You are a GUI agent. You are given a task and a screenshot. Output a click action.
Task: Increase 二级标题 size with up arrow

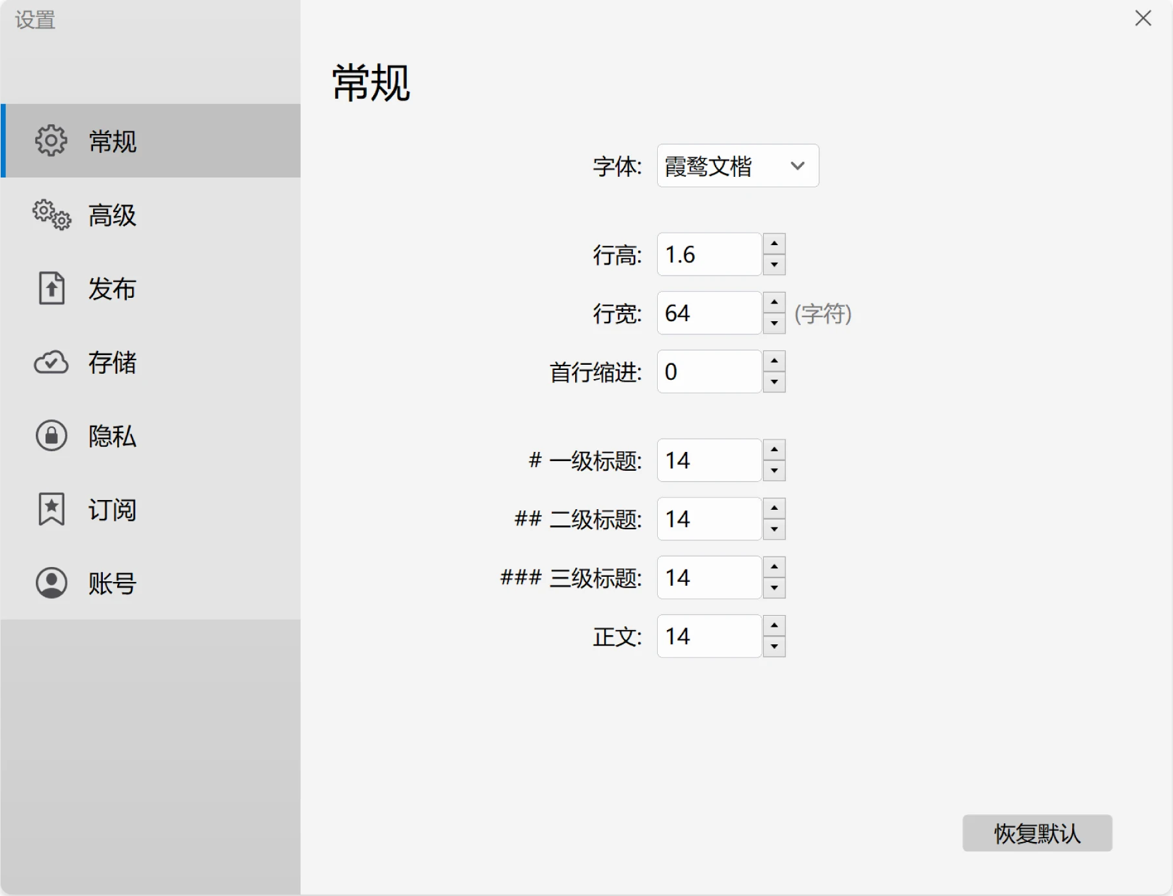pos(774,508)
